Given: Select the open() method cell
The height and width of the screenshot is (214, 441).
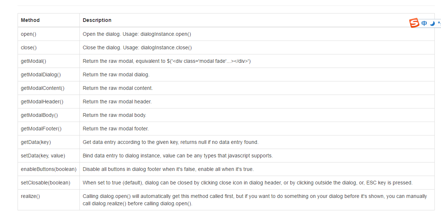Looking at the screenshot, I should tap(49, 34).
